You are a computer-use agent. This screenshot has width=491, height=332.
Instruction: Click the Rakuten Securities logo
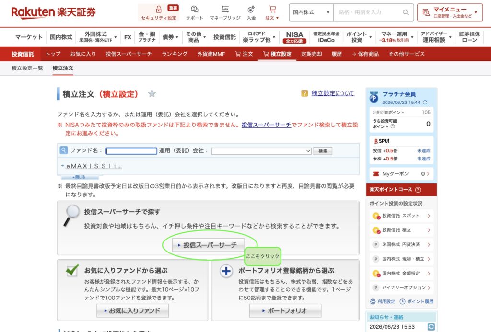click(x=54, y=12)
